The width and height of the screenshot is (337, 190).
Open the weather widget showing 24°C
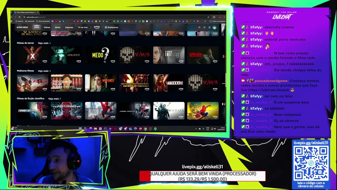point(17,129)
